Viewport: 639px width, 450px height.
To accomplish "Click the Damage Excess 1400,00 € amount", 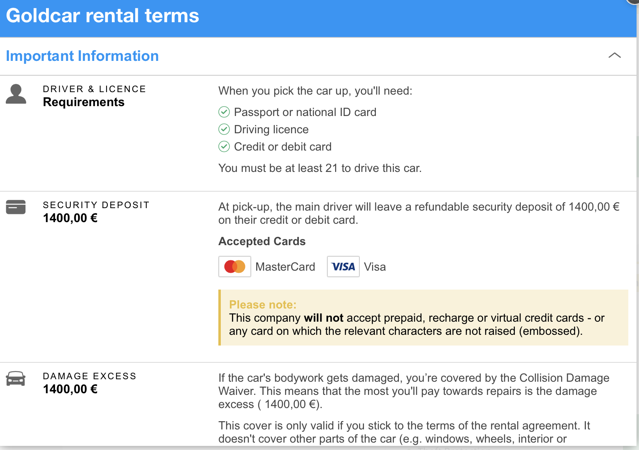I will pyautogui.click(x=70, y=389).
